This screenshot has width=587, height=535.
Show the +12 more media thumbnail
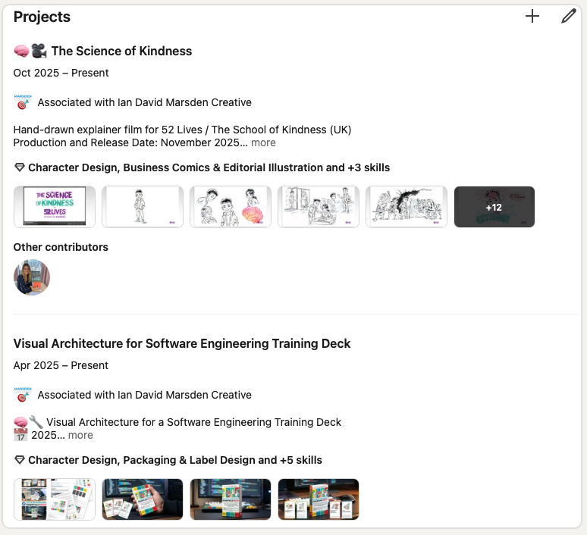[494, 207]
